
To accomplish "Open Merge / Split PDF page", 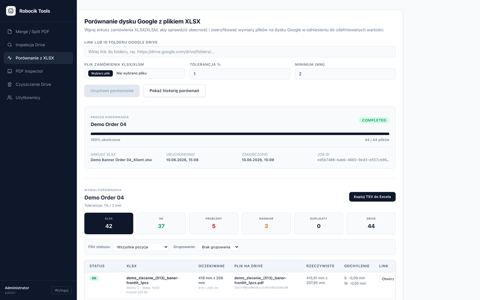I will 38,31.
